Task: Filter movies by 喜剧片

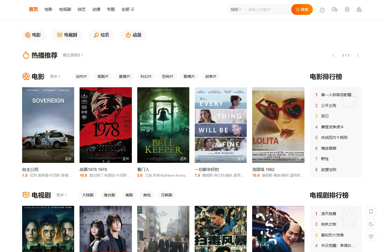Action: click(x=103, y=76)
